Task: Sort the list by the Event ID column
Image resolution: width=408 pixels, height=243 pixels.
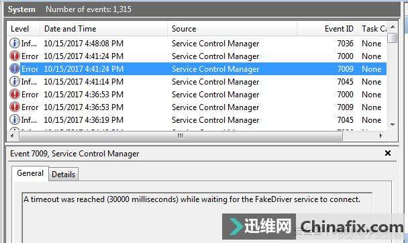Action: click(327, 29)
